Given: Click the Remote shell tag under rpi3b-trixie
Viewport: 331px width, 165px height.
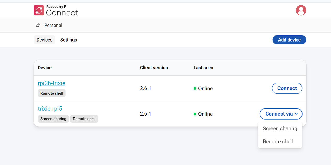Looking at the screenshot, I should point(52,93).
